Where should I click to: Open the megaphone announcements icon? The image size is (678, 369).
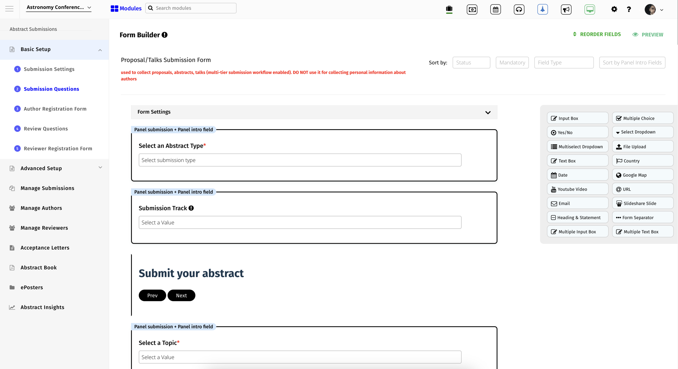(x=565, y=9)
